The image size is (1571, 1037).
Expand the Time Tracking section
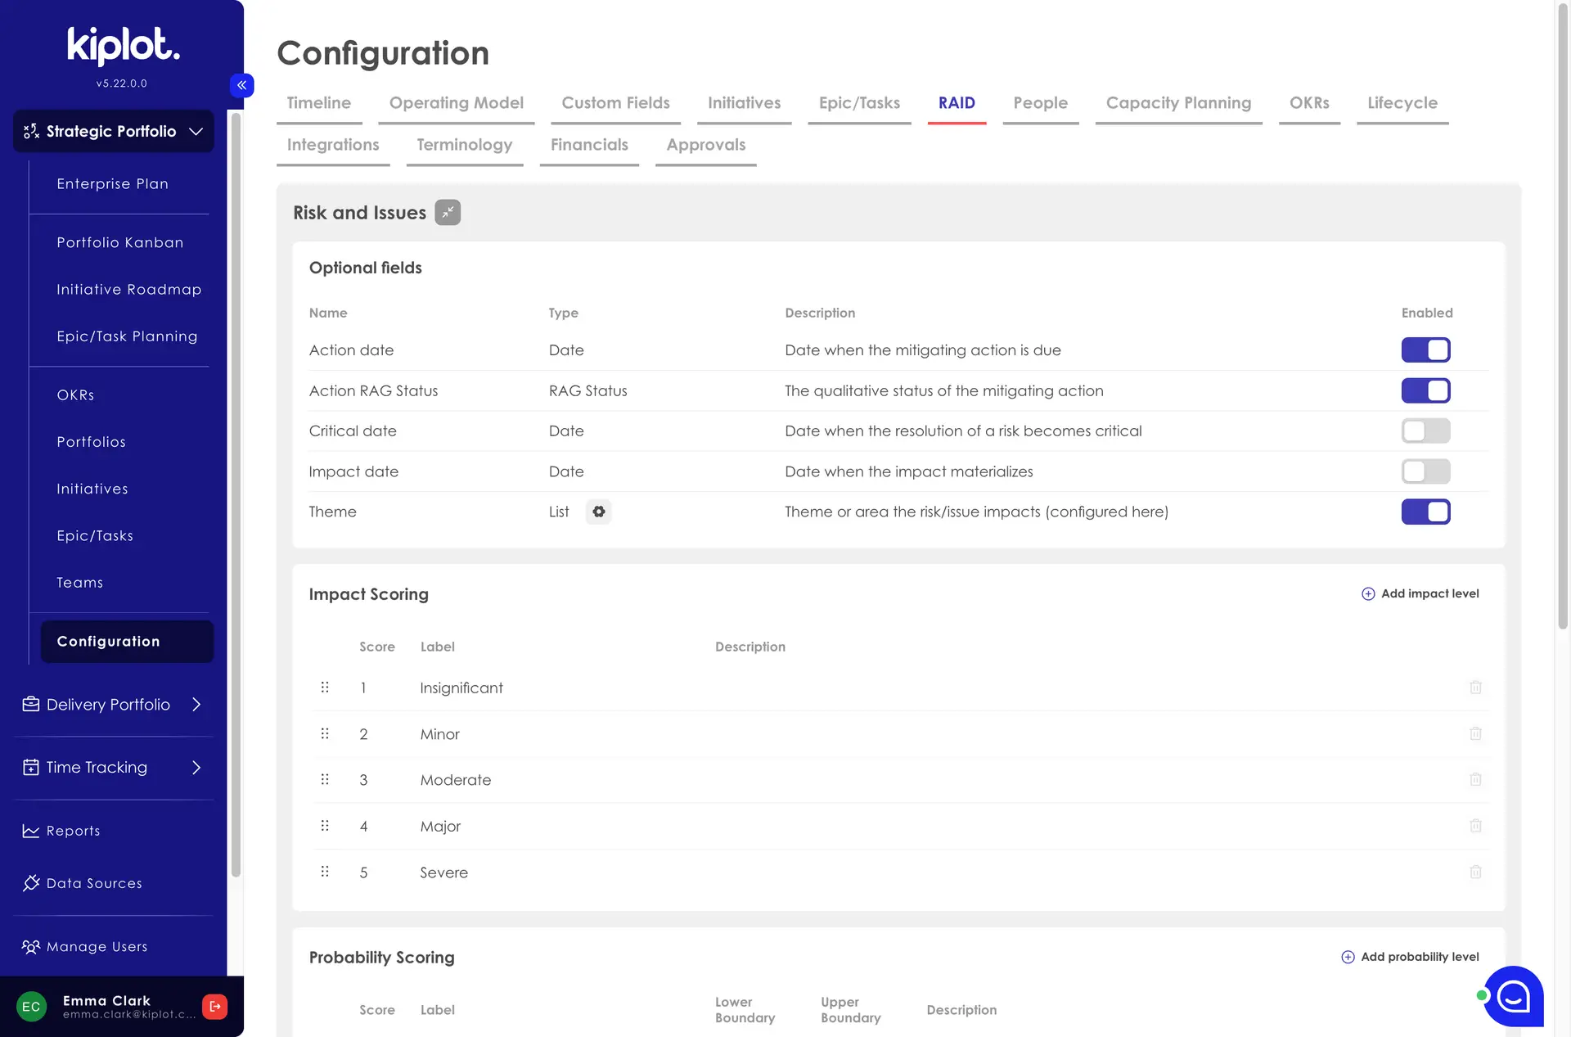[196, 767]
